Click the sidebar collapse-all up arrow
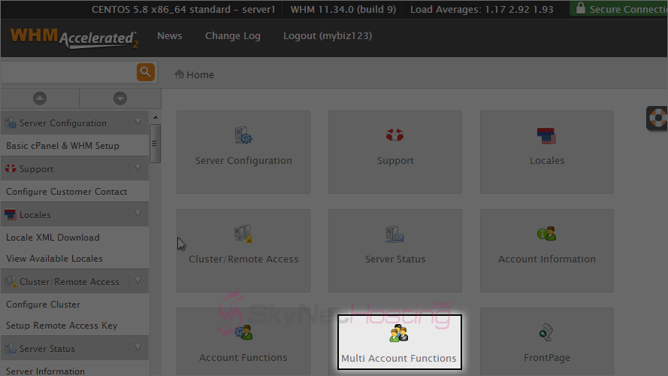 40,99
